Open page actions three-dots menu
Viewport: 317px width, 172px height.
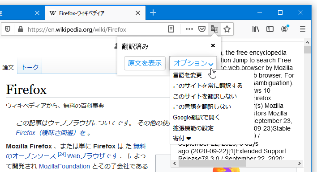[x=189, y=29]
